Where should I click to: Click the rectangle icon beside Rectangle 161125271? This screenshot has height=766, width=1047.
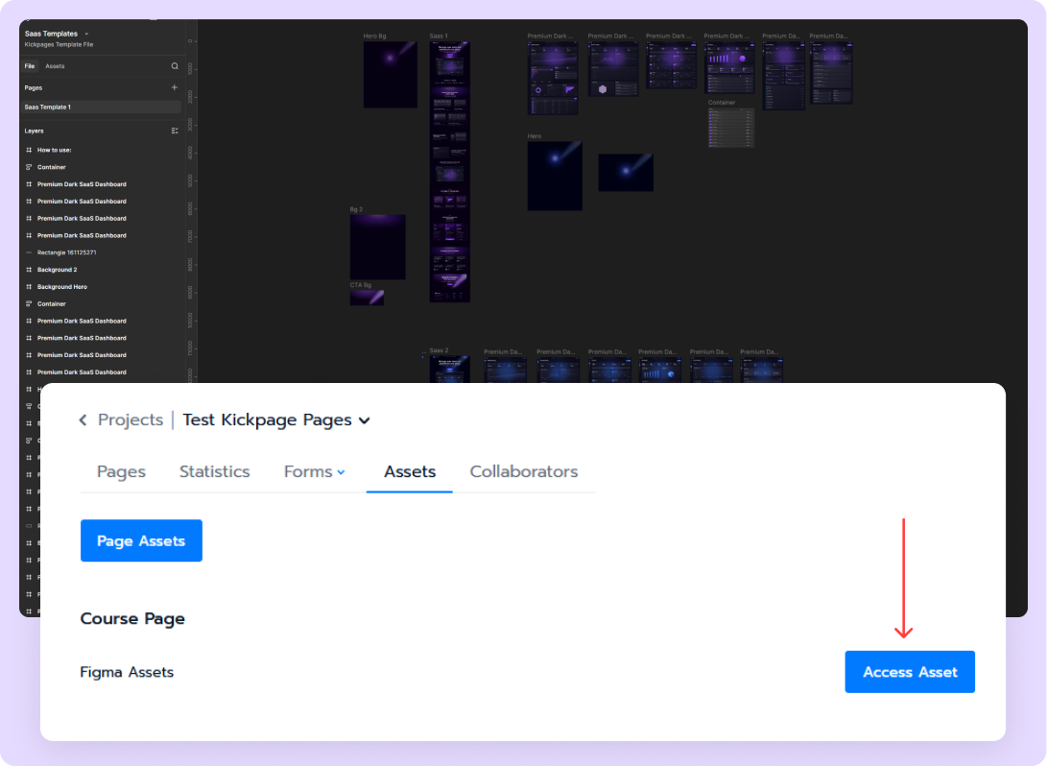[29, 252]
